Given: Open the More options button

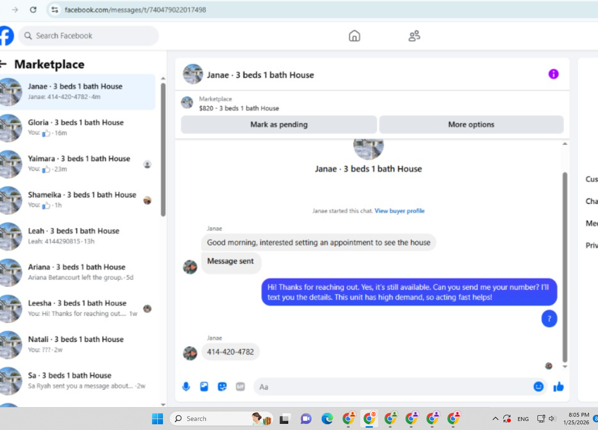Looking at the screenshot, I should coord(471,124).
